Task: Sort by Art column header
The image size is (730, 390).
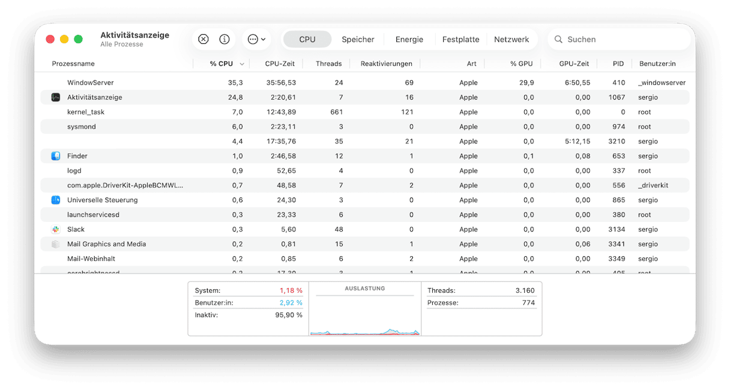Action: (472, 64)
